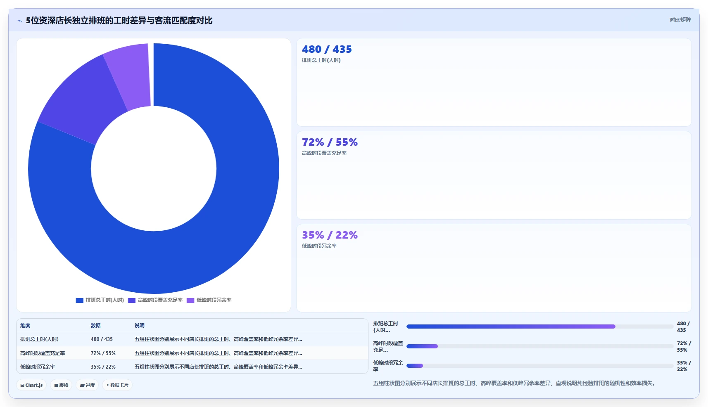Image resolution: width=708 pixels, height=407 pixels.
Task: Click the 进度 tag chip
Action: click(x=87, y=385)
